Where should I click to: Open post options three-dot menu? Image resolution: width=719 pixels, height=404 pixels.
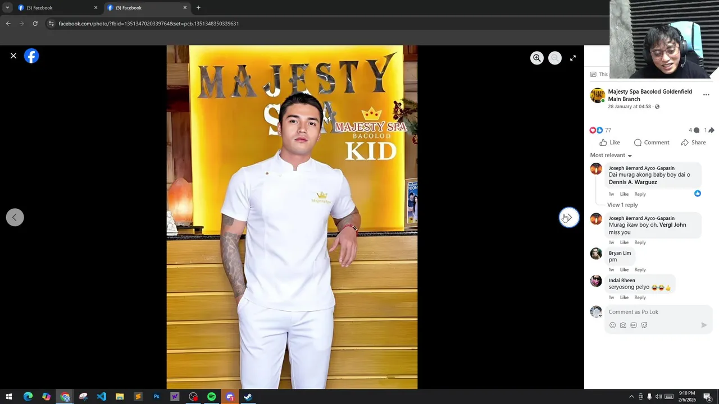706,95
